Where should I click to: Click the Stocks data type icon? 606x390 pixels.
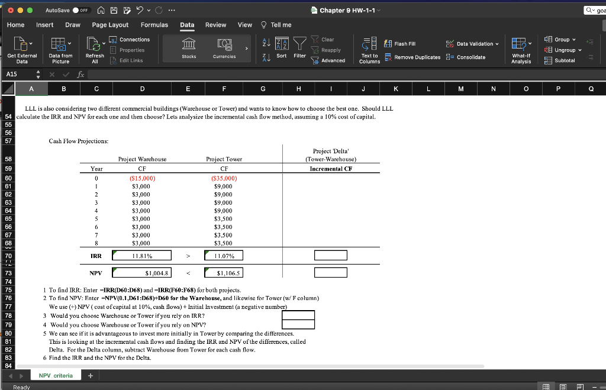coord(189,44)
